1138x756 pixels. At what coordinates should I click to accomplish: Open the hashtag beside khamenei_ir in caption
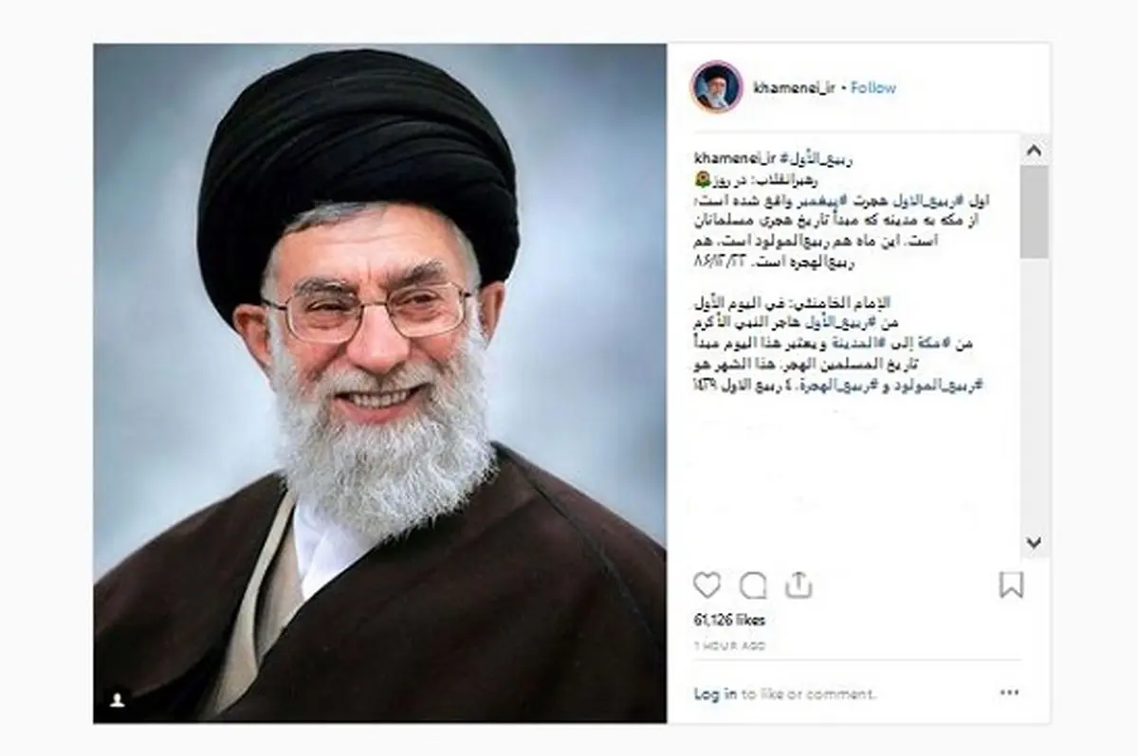(813, 156)
